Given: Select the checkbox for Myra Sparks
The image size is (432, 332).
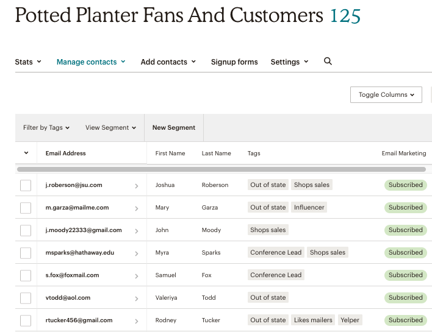Looking at the screenshot, I should (26, 253).
